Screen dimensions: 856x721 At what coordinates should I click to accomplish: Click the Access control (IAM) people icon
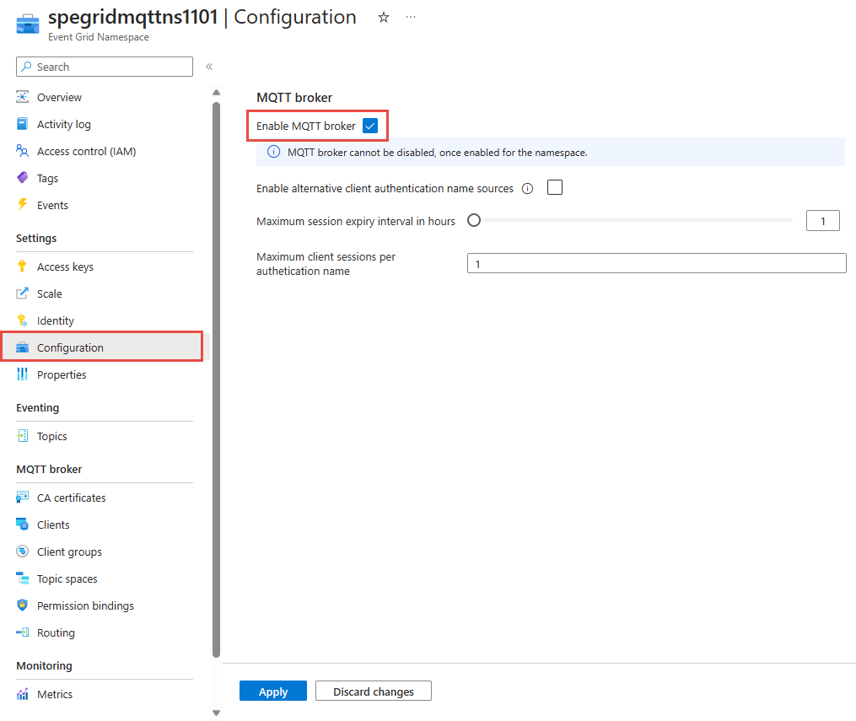click(23, 151)
